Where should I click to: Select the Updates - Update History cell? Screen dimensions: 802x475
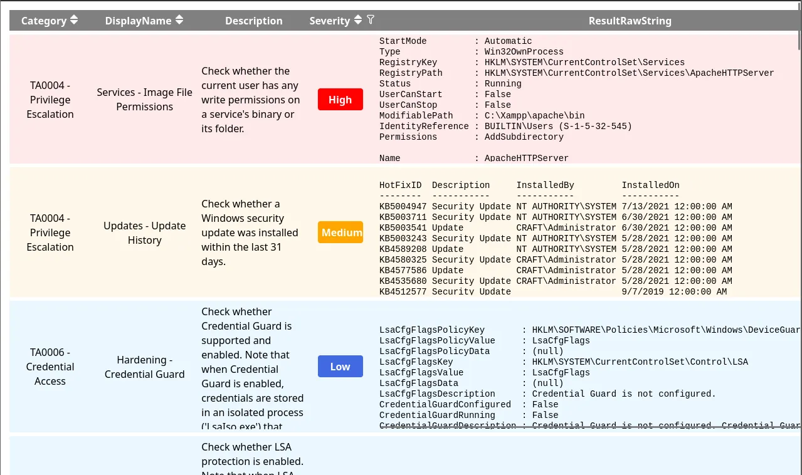click(x=144, y=233)
